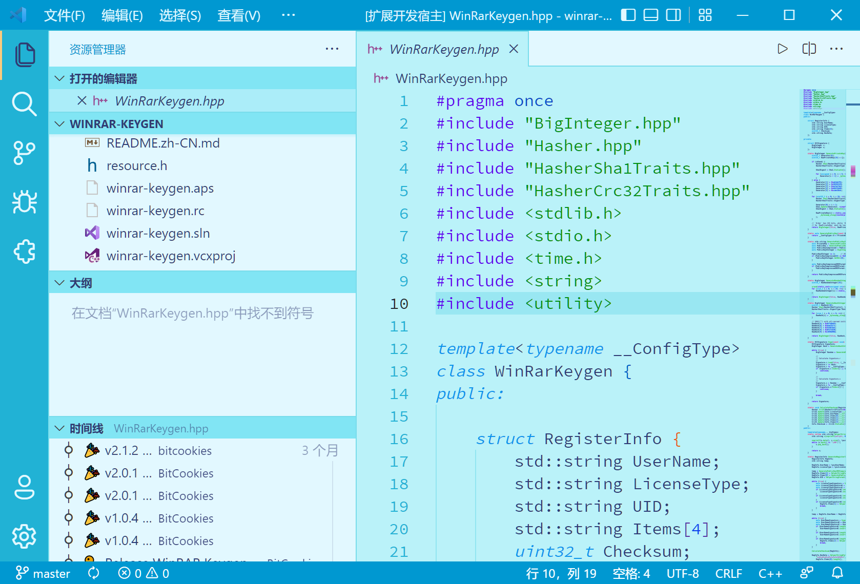Open the v2.1.2 bitcookies timeline entry
The image size is (860, 584).
(202, 450)
